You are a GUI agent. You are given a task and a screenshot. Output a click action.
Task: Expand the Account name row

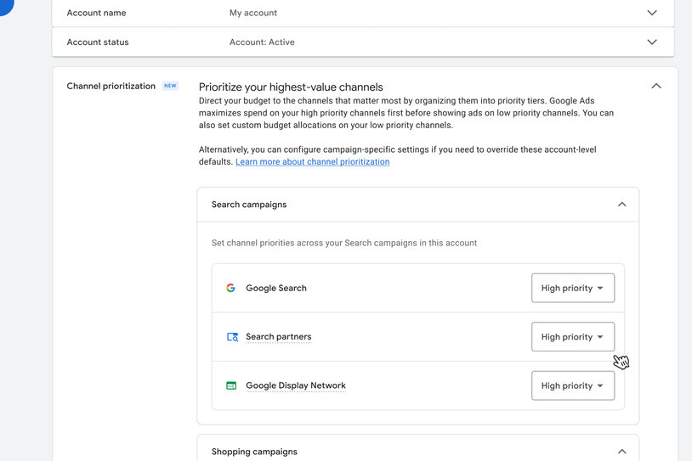[x=652, y=13]
